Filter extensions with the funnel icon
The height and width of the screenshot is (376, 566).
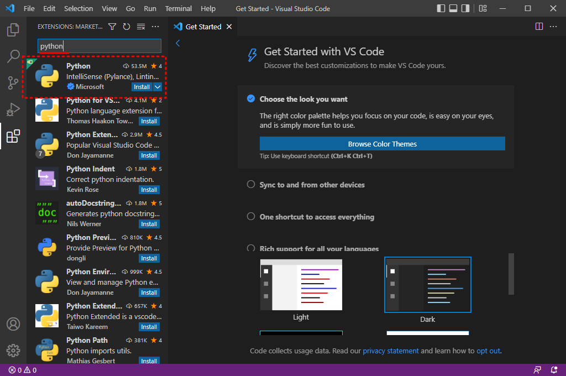(x=112, y=27)
